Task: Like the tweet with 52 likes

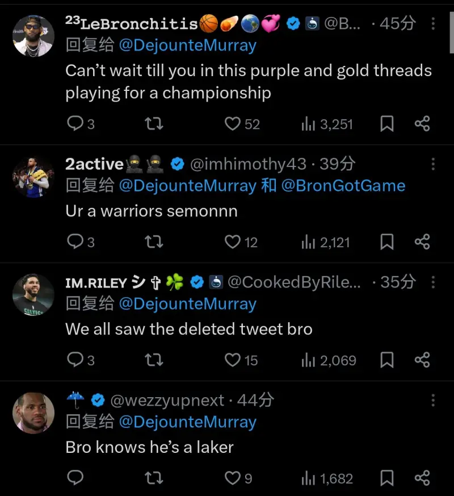Action: tap(233, 123)
